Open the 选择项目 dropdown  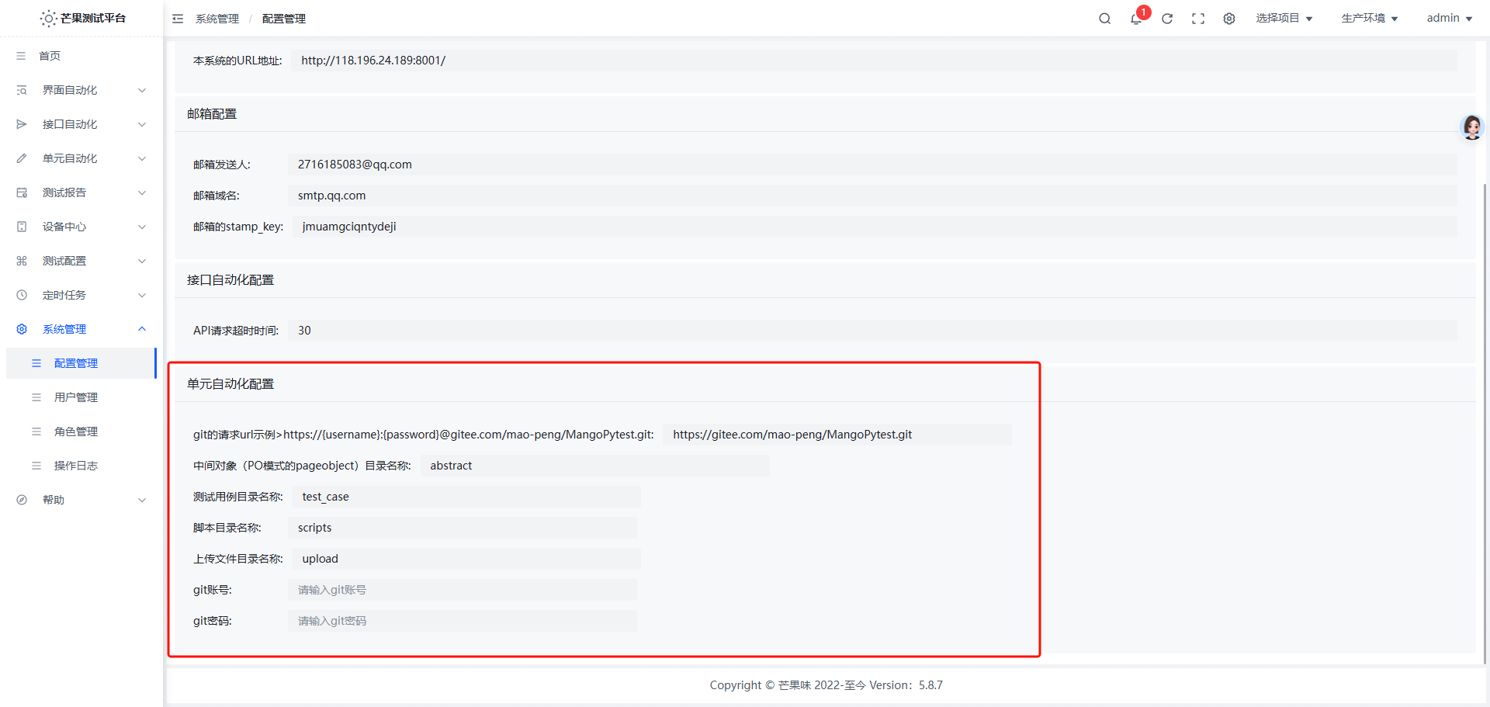click(x=1284, y=18)
